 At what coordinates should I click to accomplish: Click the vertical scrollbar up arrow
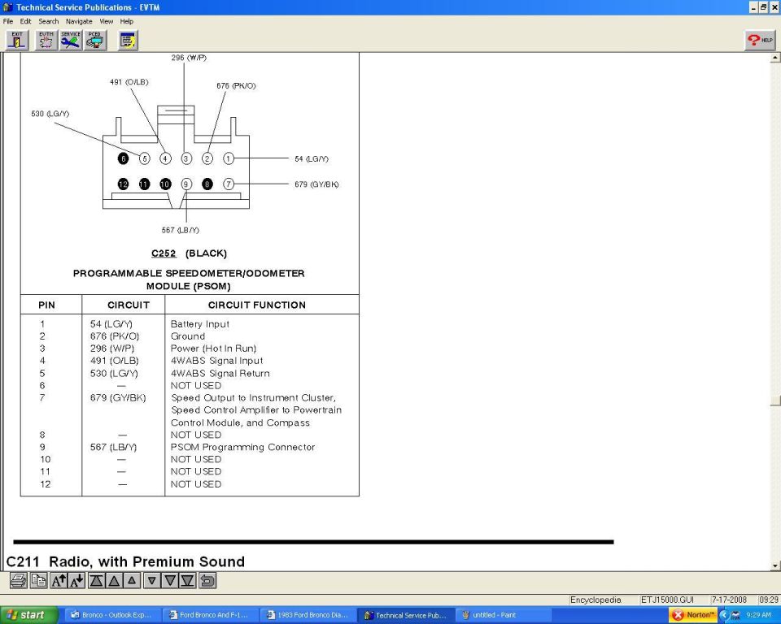click(x=775, y=58)
